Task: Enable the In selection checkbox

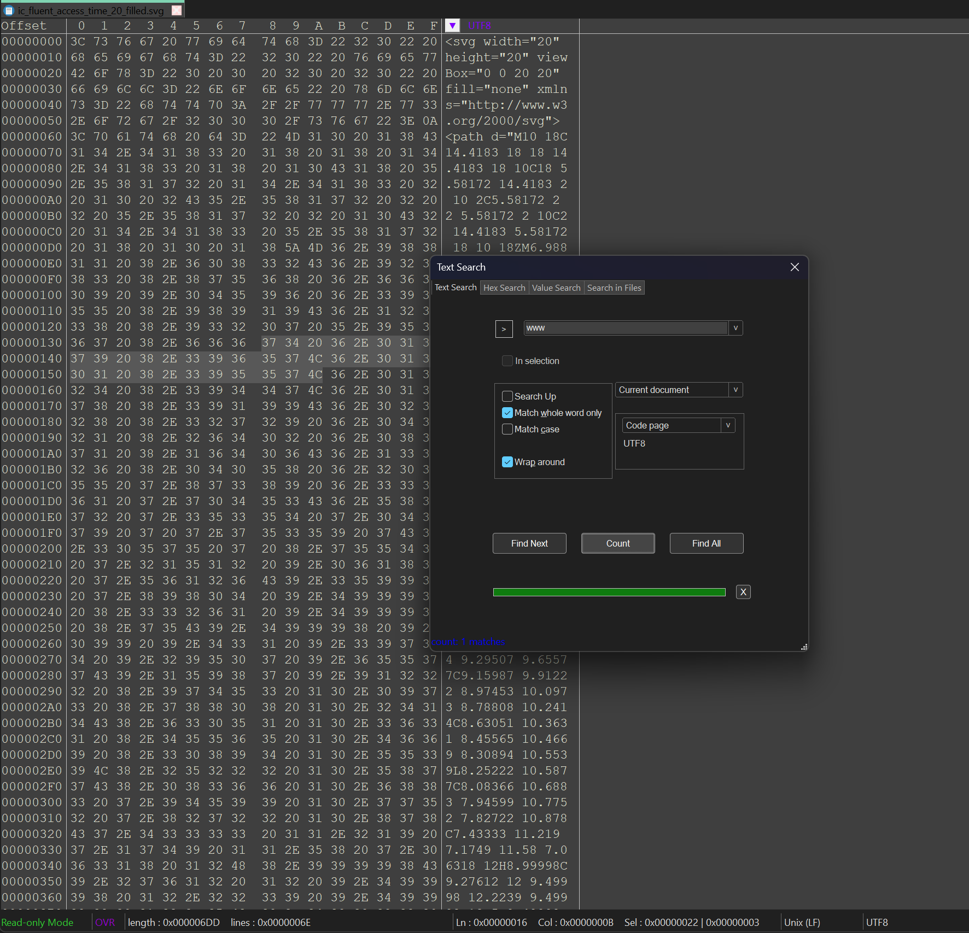Action: (x=507, y=361)
